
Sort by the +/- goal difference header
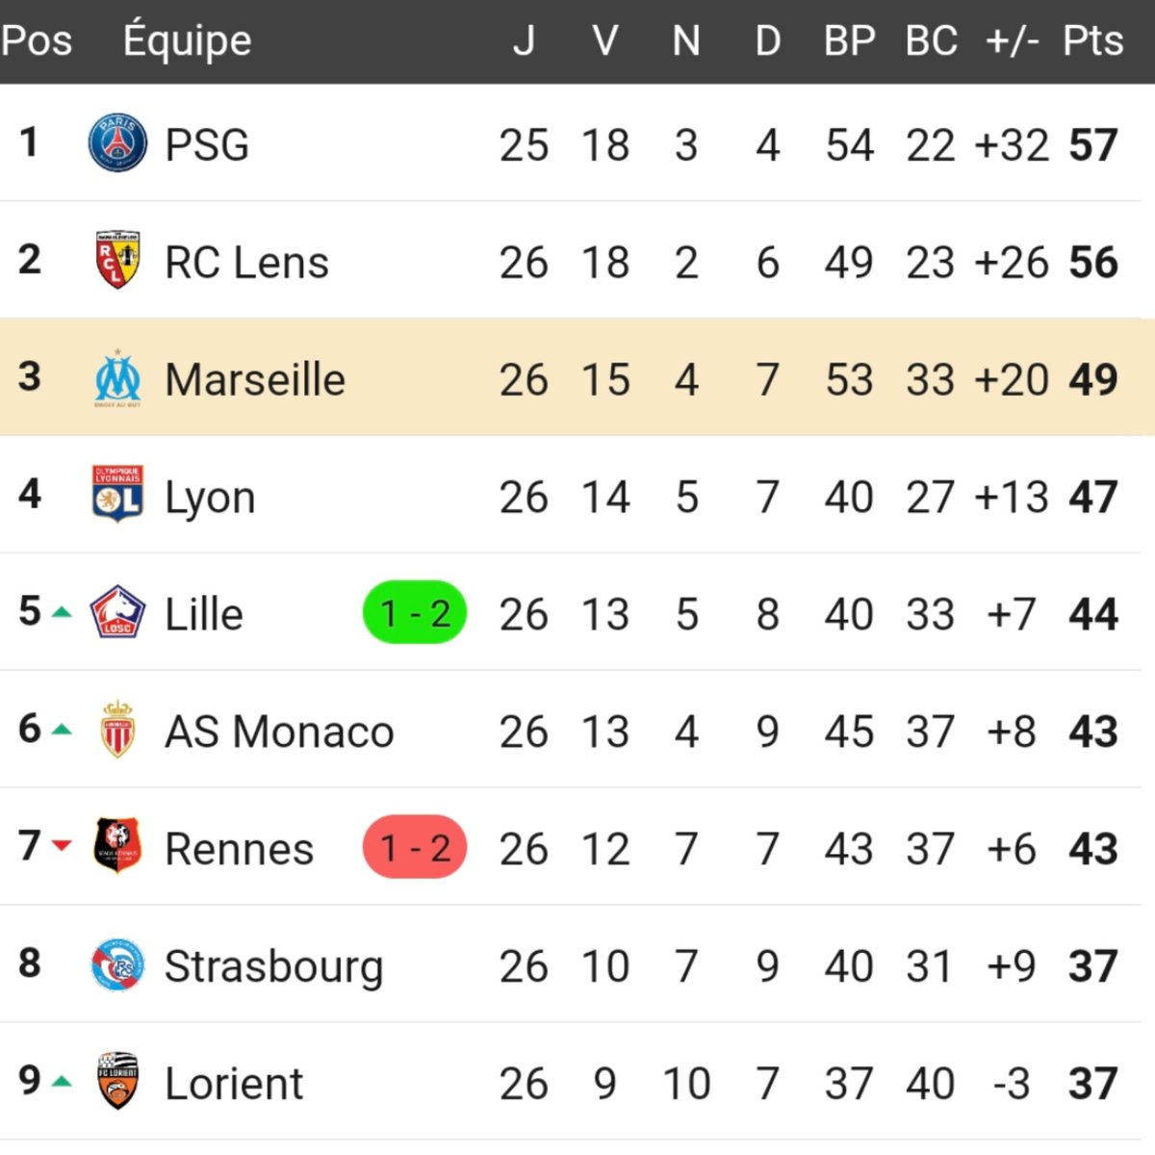[1012, 41]
